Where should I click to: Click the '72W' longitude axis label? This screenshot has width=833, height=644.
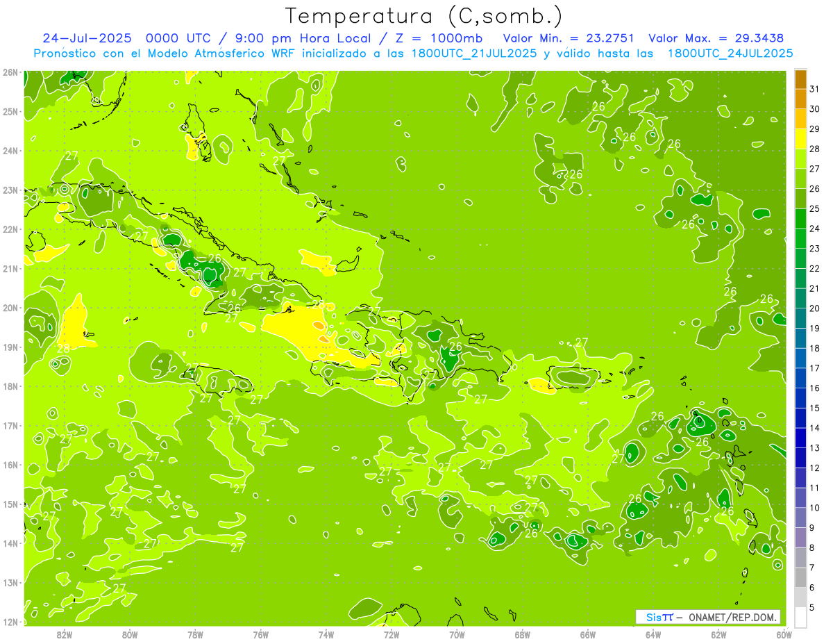[392, 634]
